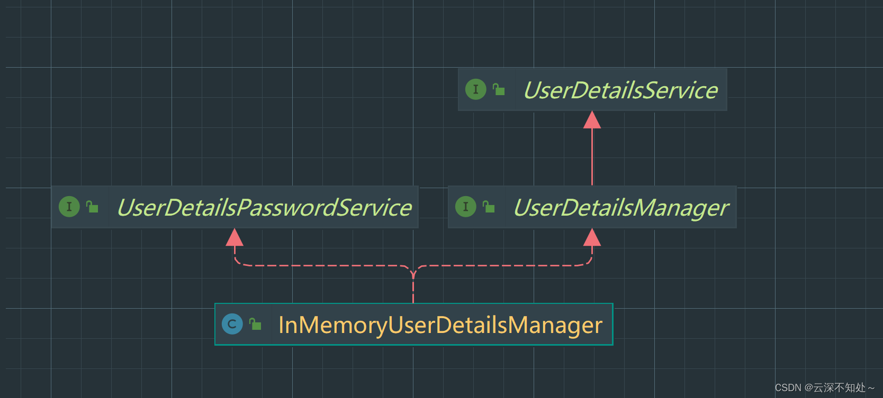Click class icon on InMemoryUserDetailsManager node
Screen dimensions: 883x398
coord(232,324)
